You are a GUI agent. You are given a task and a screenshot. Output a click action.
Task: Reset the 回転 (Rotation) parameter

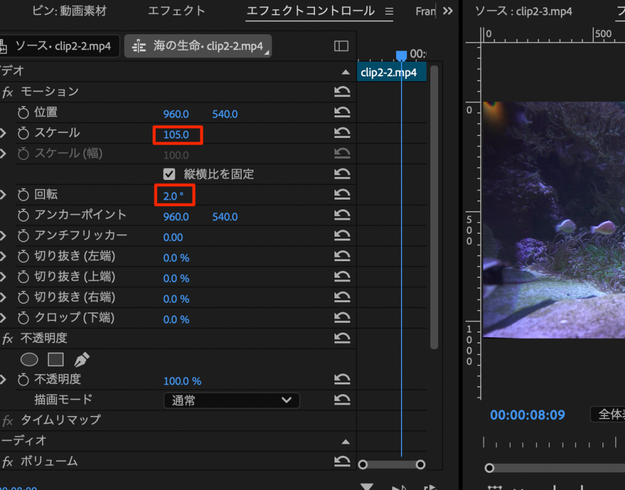coord(342,195)
